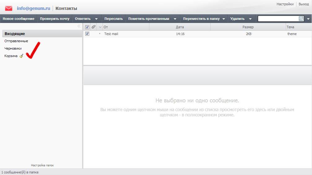The width and height of the screenshot is (312, 175).
Task: Click the paperclip attachment column icon
Action: [x=93, y=27]
